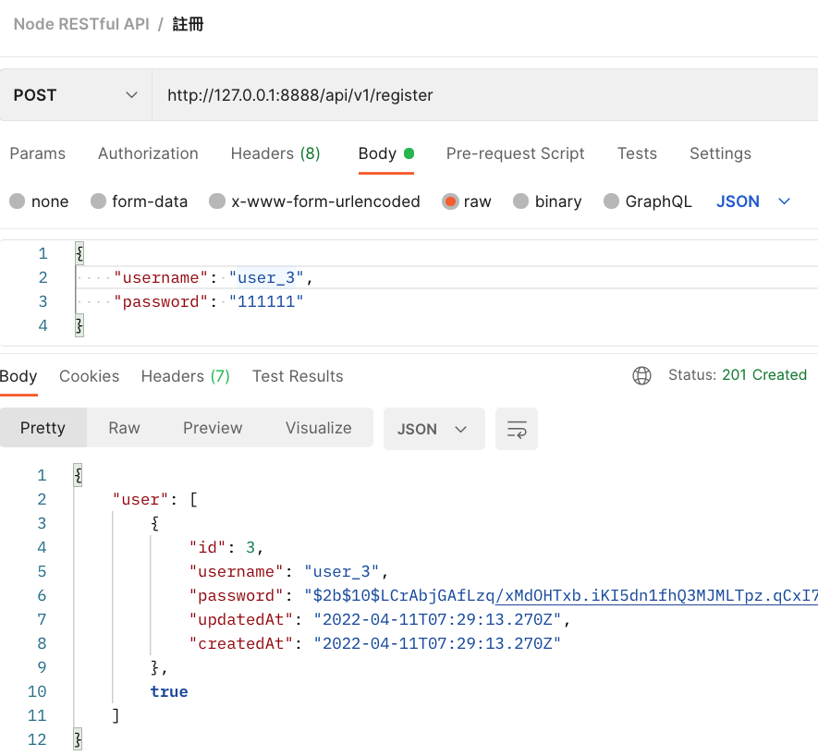The height and width of the screenshot is (756, 818).
Task: Click the network globe icon beside Status
Action: [641, 375]
